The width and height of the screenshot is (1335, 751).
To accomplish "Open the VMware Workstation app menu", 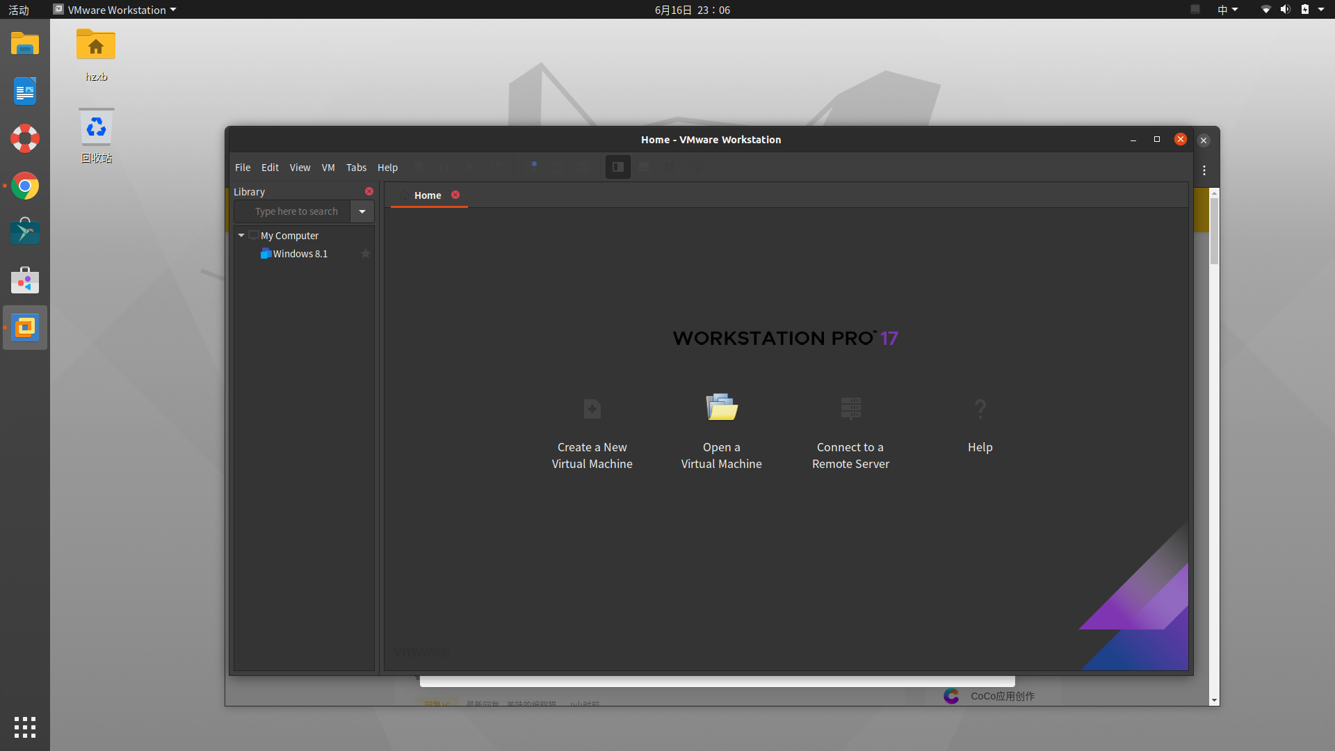I will click(x=115, y=10).
